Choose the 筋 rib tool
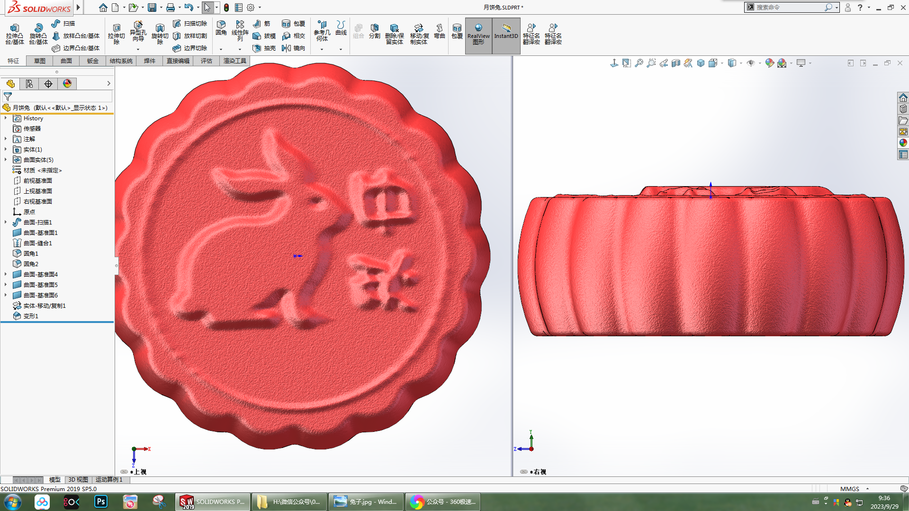The image size is (909, 511). coord(261,23)
